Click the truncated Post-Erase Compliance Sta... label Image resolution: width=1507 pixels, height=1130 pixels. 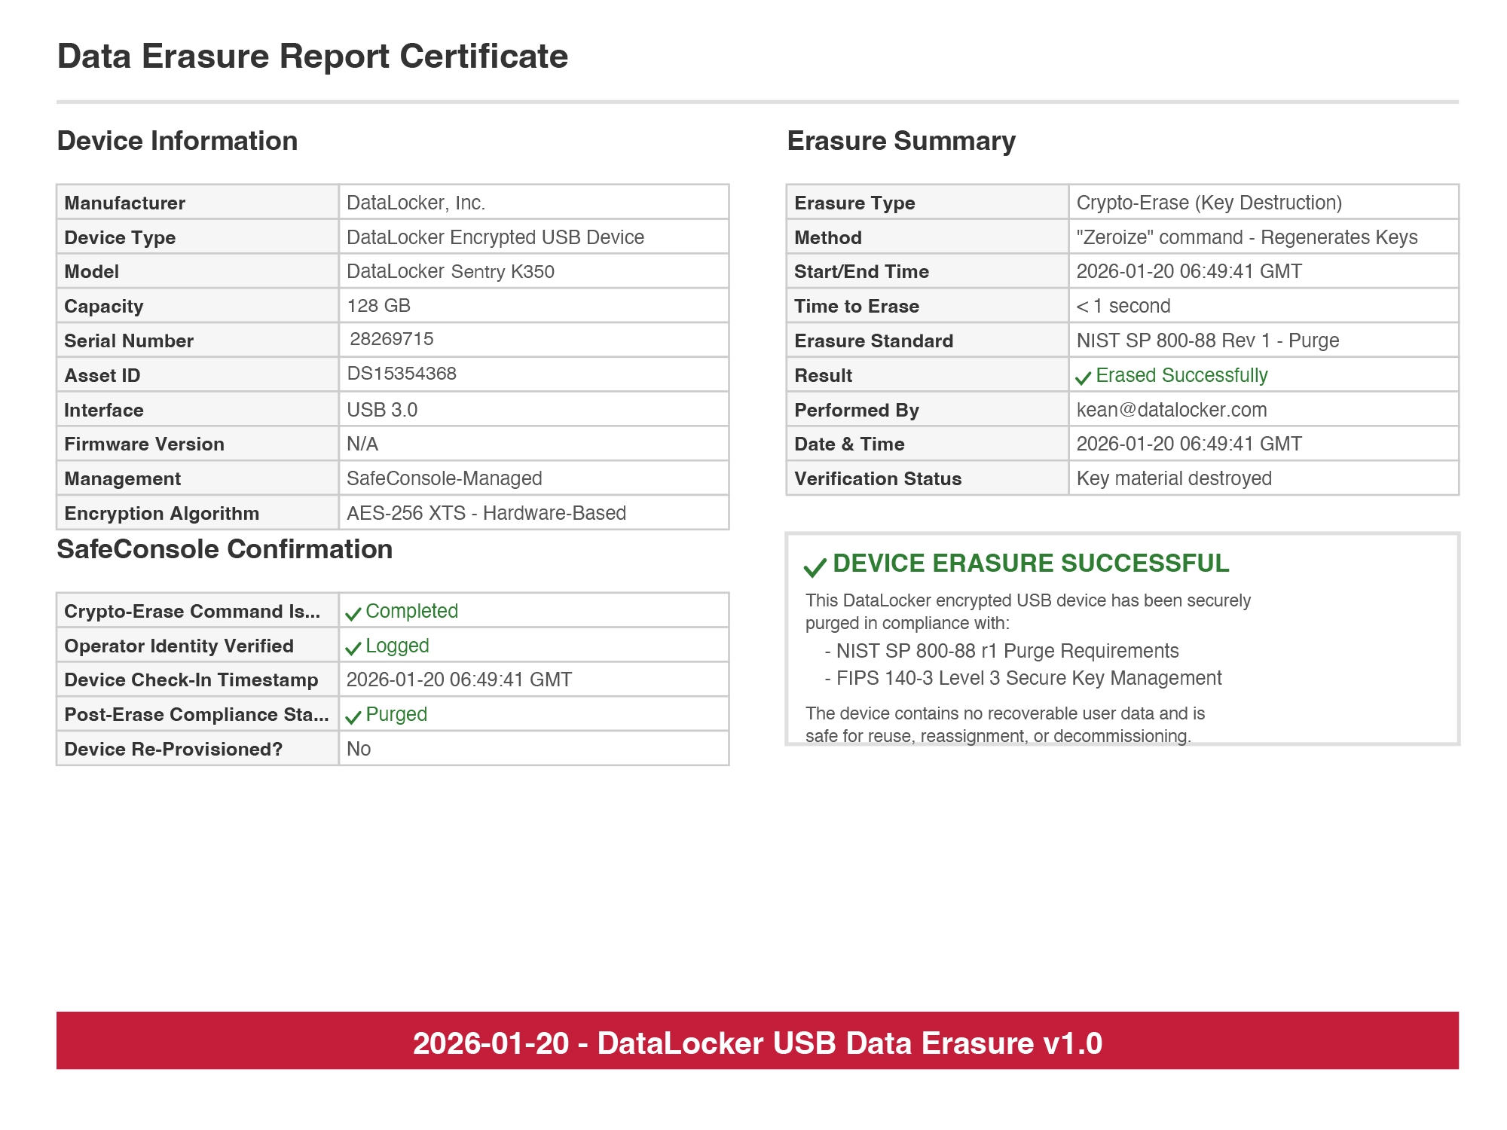[196, 714]
